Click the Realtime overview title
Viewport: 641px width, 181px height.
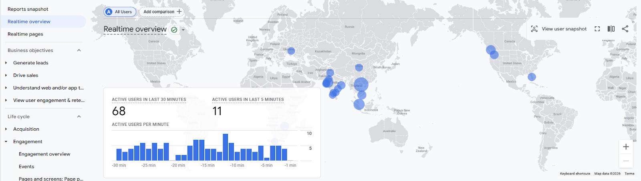click(x=135, y=29)
